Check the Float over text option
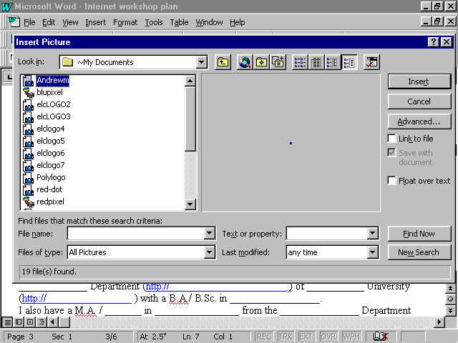458x343 pixels. [x=391, y=181]
